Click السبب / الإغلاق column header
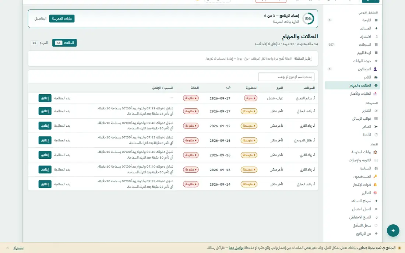The image size is (405, 253). click(x=163, y=88)
